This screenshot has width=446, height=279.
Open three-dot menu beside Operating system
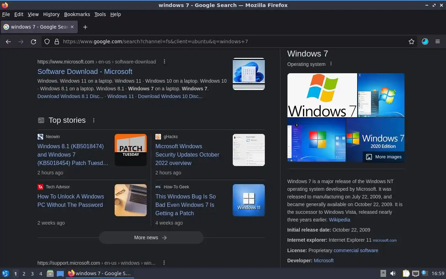click(331, 64)
